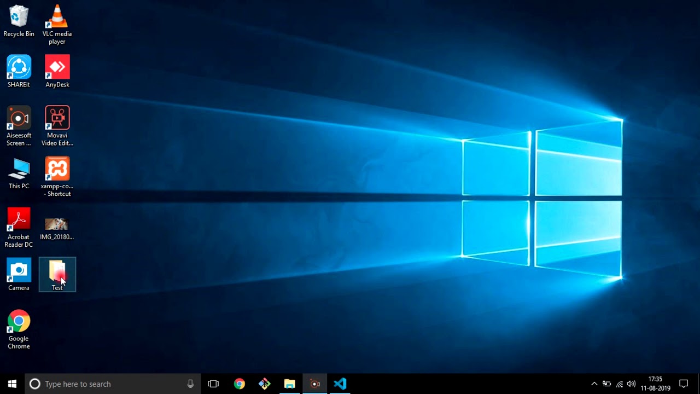The width and height of the screenshot is (700, 394).
Task: Select the SHAREit desktop shortcut
Action: [19, 72]
